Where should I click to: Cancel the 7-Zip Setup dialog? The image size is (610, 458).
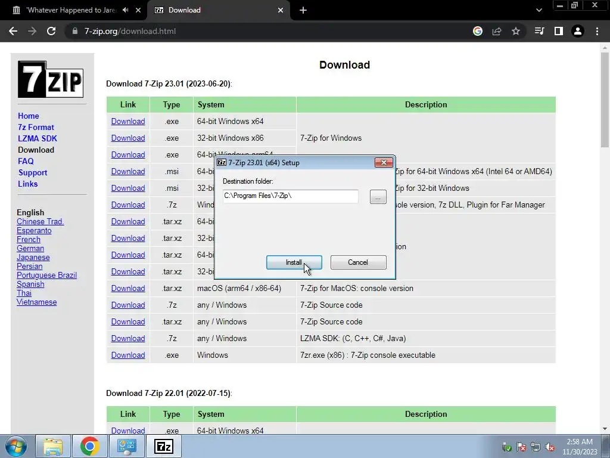pyautogui.click(x=358, y=262)
